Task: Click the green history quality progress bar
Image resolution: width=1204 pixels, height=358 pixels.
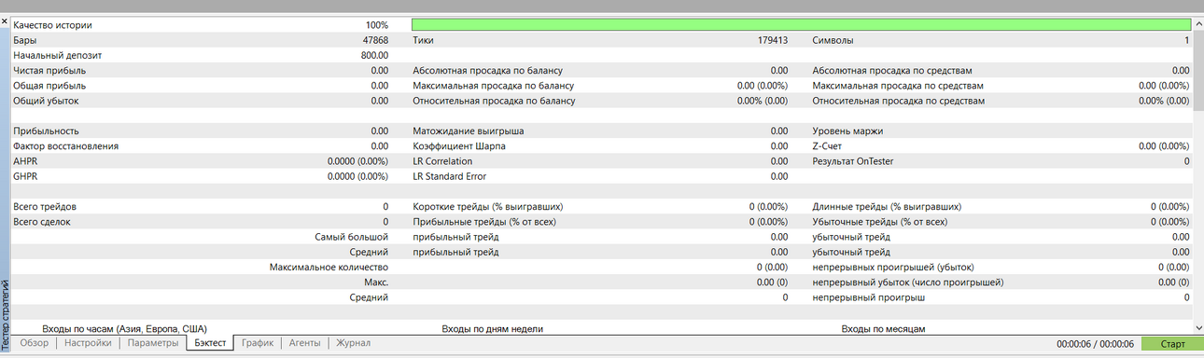Action: pyautogui.click(x=801, y=25)
